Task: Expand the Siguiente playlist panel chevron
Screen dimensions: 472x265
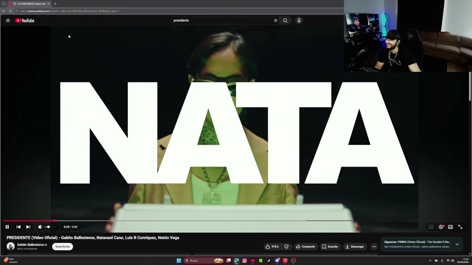Action: [x=457, y=244]
